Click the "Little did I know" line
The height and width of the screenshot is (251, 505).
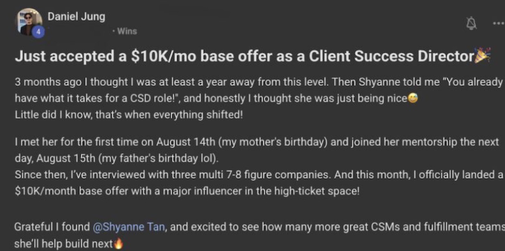129,115
